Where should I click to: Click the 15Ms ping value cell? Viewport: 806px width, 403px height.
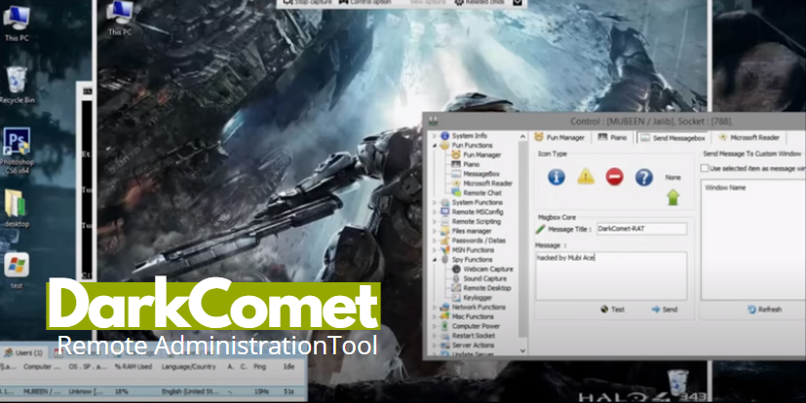pyautogui.click(x=261, y=391)
